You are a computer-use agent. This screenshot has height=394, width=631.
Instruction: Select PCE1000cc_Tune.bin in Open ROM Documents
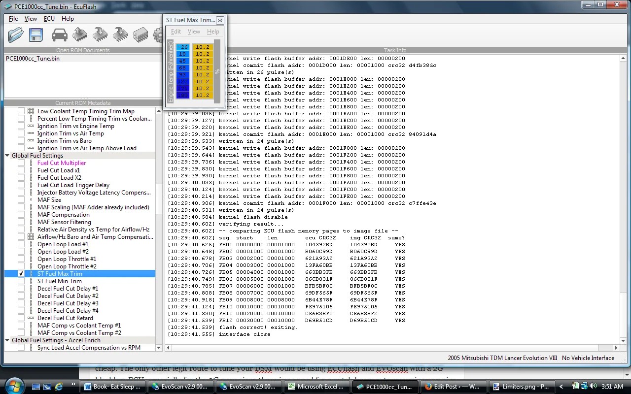pos(33,58)
